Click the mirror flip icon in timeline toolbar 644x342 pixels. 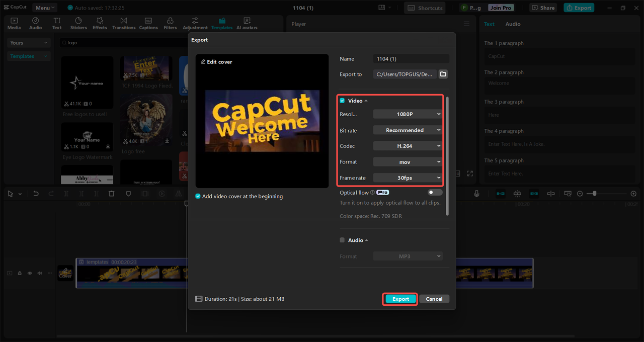tap(178, 194)
